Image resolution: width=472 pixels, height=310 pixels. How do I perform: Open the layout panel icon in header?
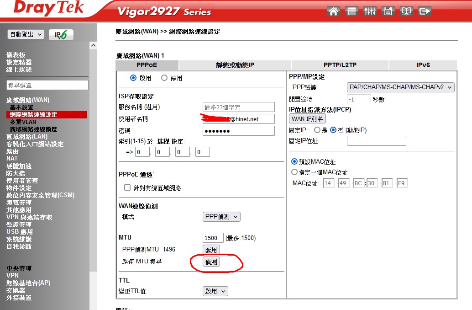pyautogui.click(x=351, y=11)
